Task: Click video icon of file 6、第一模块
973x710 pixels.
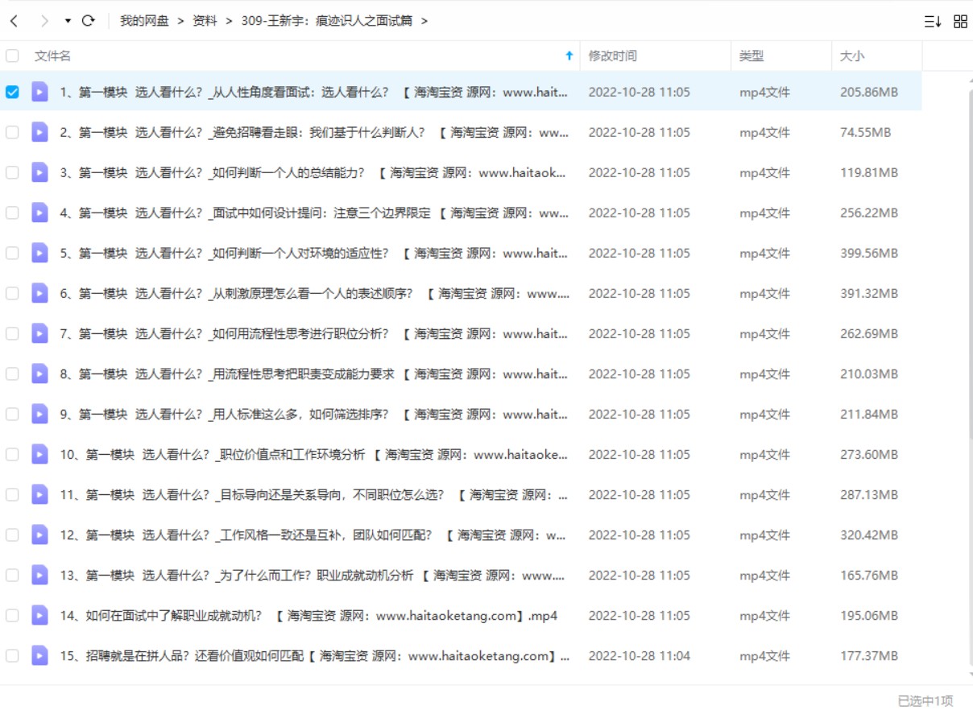Action: pyautogui.click(x=39, y=293)
